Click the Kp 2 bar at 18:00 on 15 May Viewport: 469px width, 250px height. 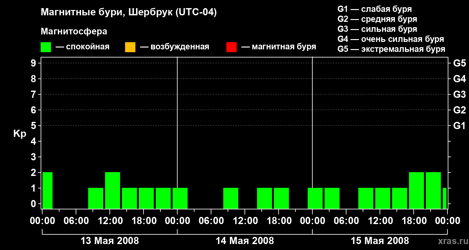click(416, 190)
